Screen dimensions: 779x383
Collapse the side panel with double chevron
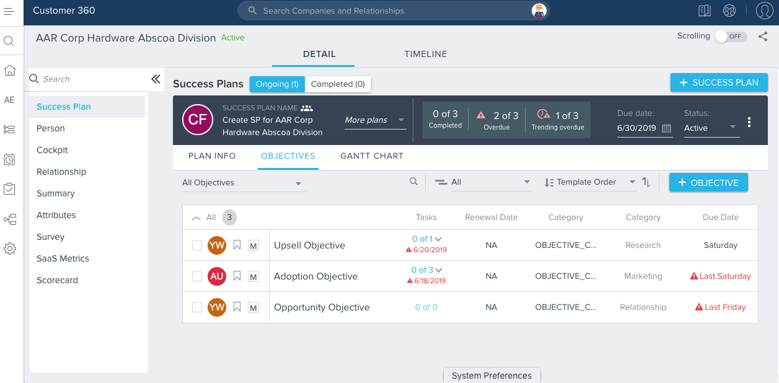click(x=156, y=79)
